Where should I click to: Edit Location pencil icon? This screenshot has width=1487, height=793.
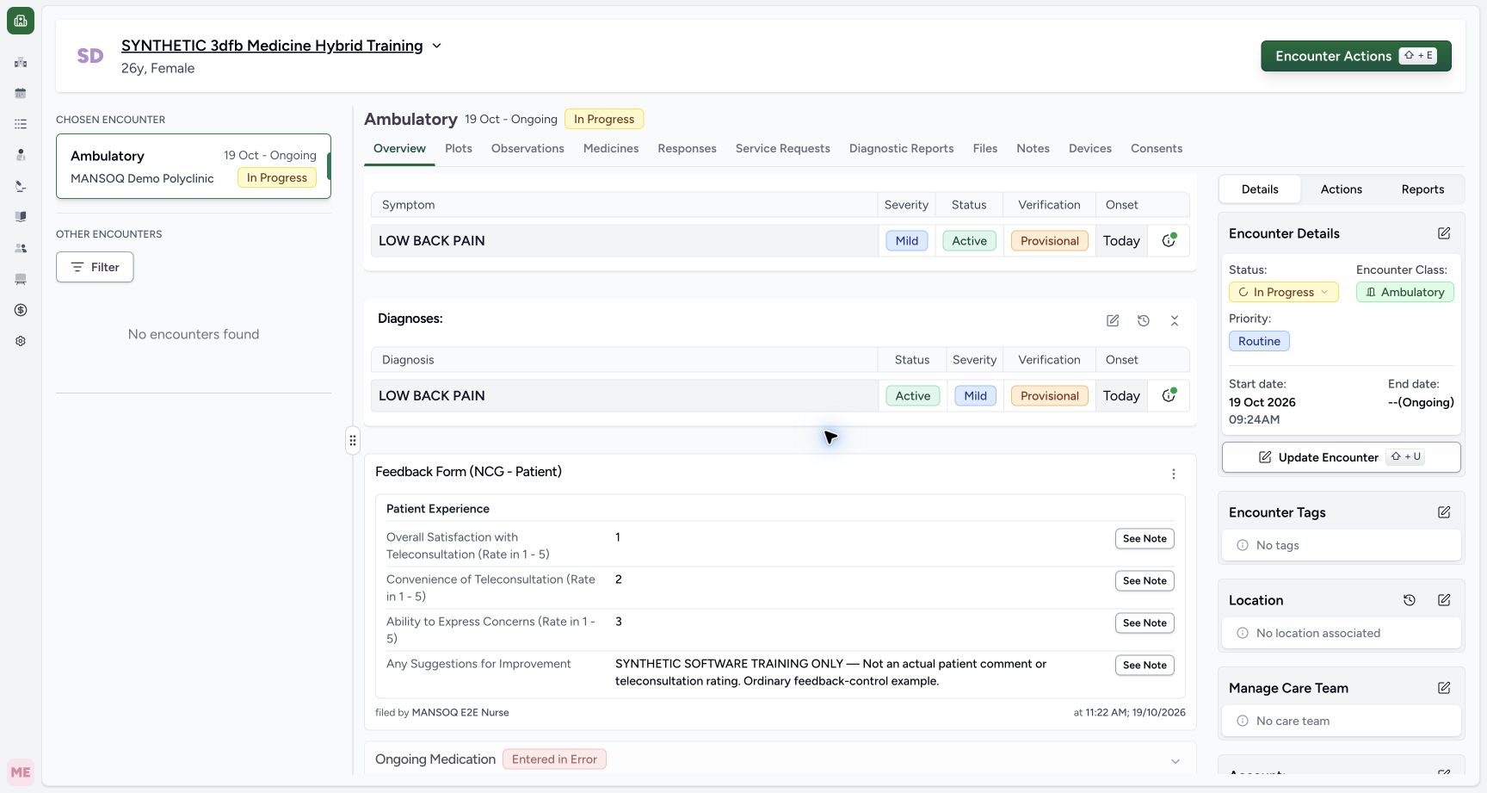1444,600
